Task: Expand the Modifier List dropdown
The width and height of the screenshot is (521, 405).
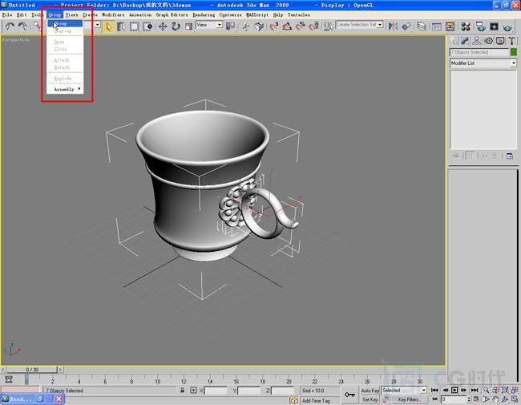Action: (x=483, y=63)
